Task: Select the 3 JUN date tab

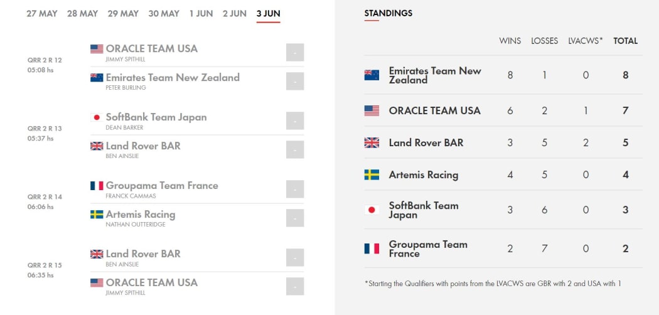Action: click(268, 13)
